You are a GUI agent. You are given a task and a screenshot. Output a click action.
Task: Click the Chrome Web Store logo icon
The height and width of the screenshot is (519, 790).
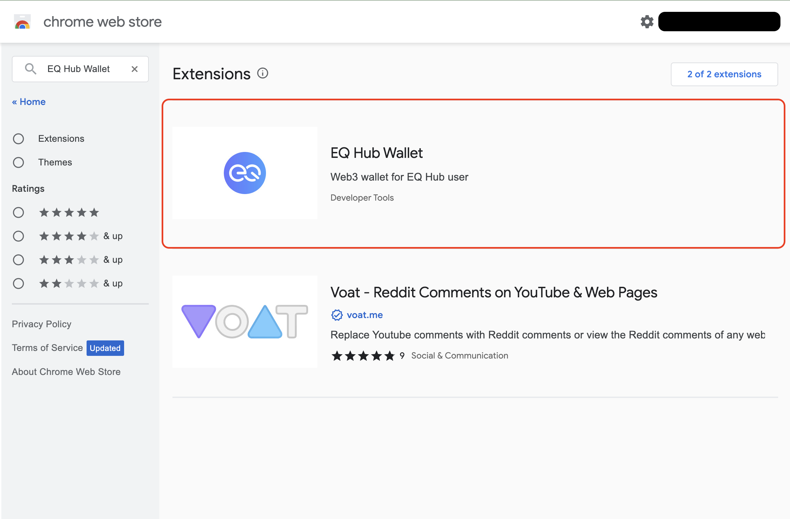click(22, 22)
